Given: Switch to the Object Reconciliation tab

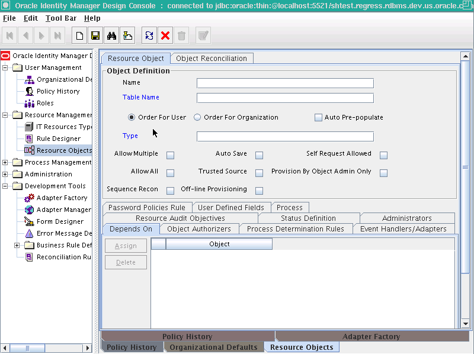Looking at the screenshot, I should (x=212, y=58).
